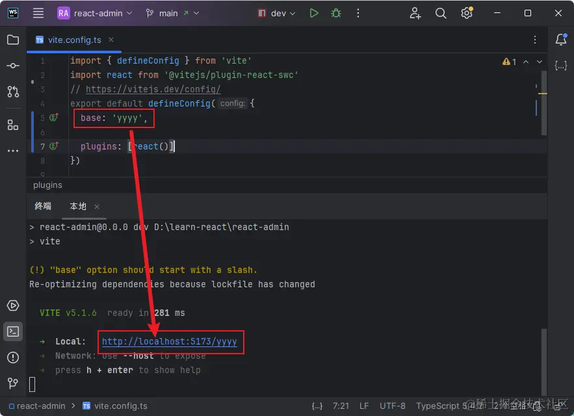This screenshot has width=574, height=416.
Task: Open the Git tool window
Action: 13,383
